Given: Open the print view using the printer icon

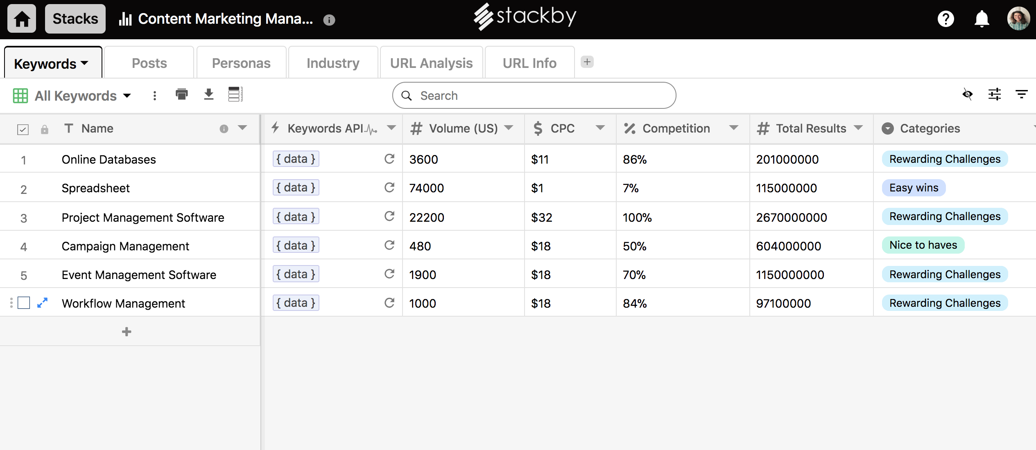Looking at the screenshot, I should (181, 94).
